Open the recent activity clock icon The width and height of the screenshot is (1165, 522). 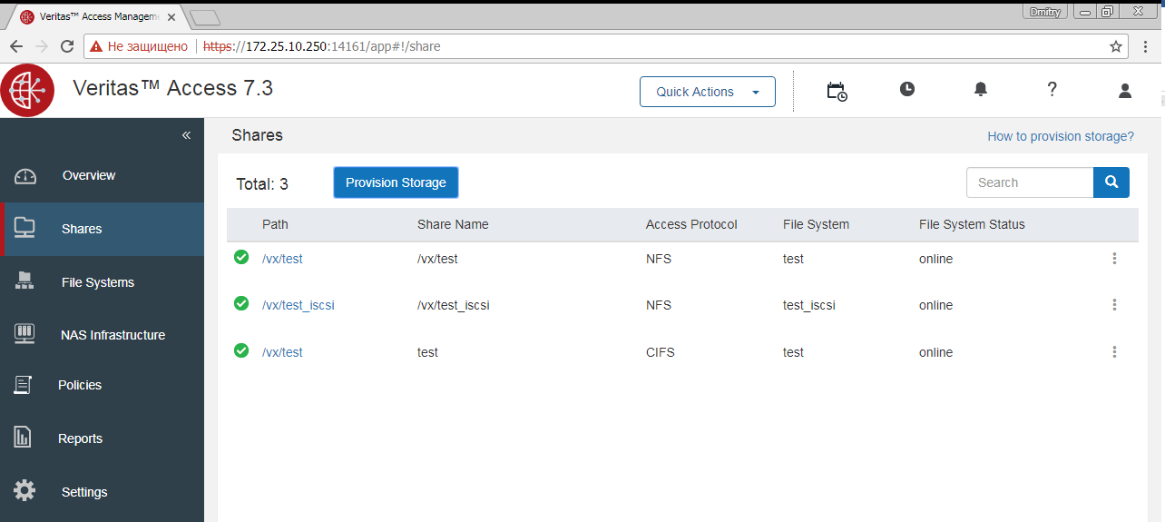[x=907, y=89]
